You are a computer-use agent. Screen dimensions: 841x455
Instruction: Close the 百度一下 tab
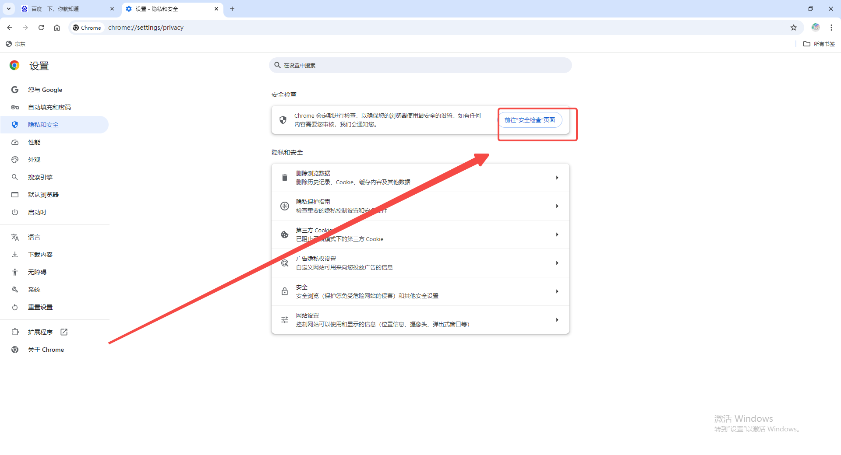112,9
